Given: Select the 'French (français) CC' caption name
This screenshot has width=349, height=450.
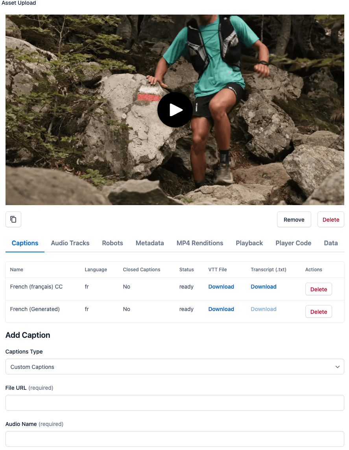Looking at the screenshot, I should [36, 287].
